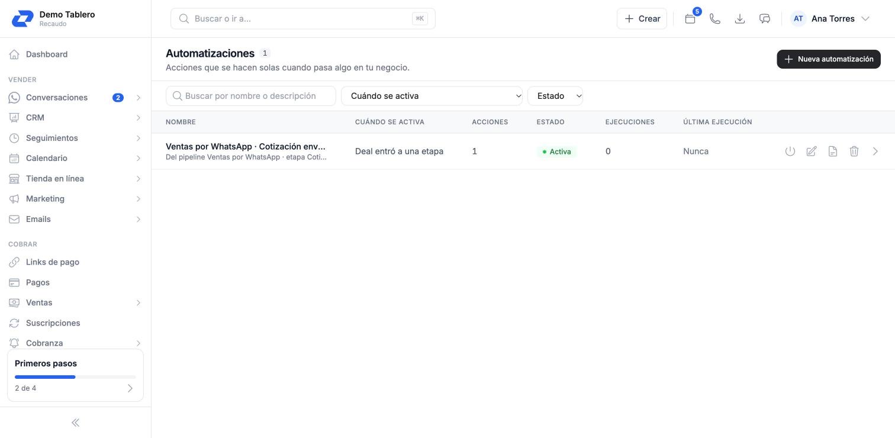The image size is (895, 438).
Task: Click the download icon in top bar
Action: pos(740,18)
